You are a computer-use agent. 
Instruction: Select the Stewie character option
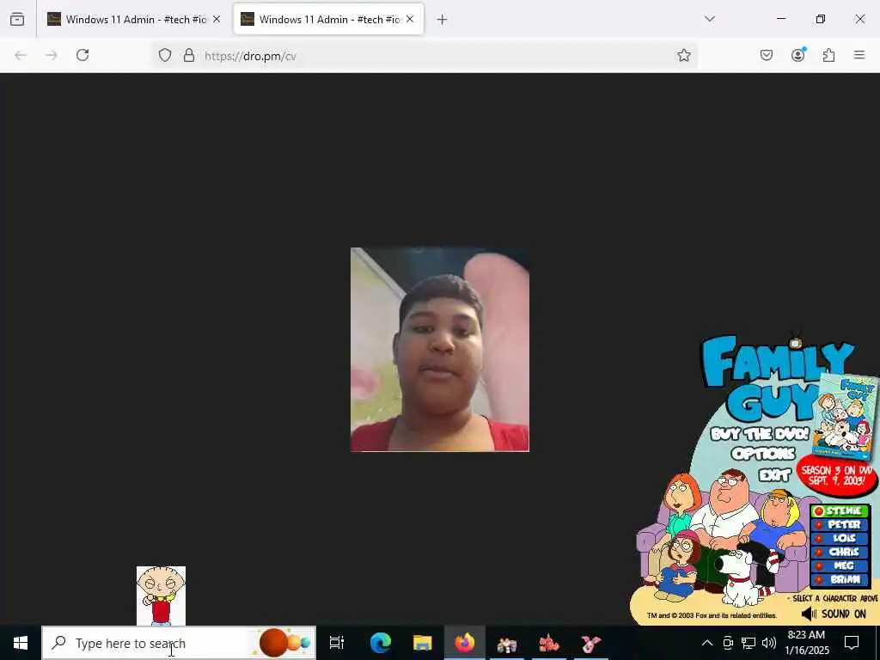[x=840, y=511]
